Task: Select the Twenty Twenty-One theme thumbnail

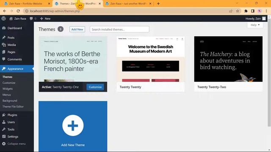Action: (73, 59)
